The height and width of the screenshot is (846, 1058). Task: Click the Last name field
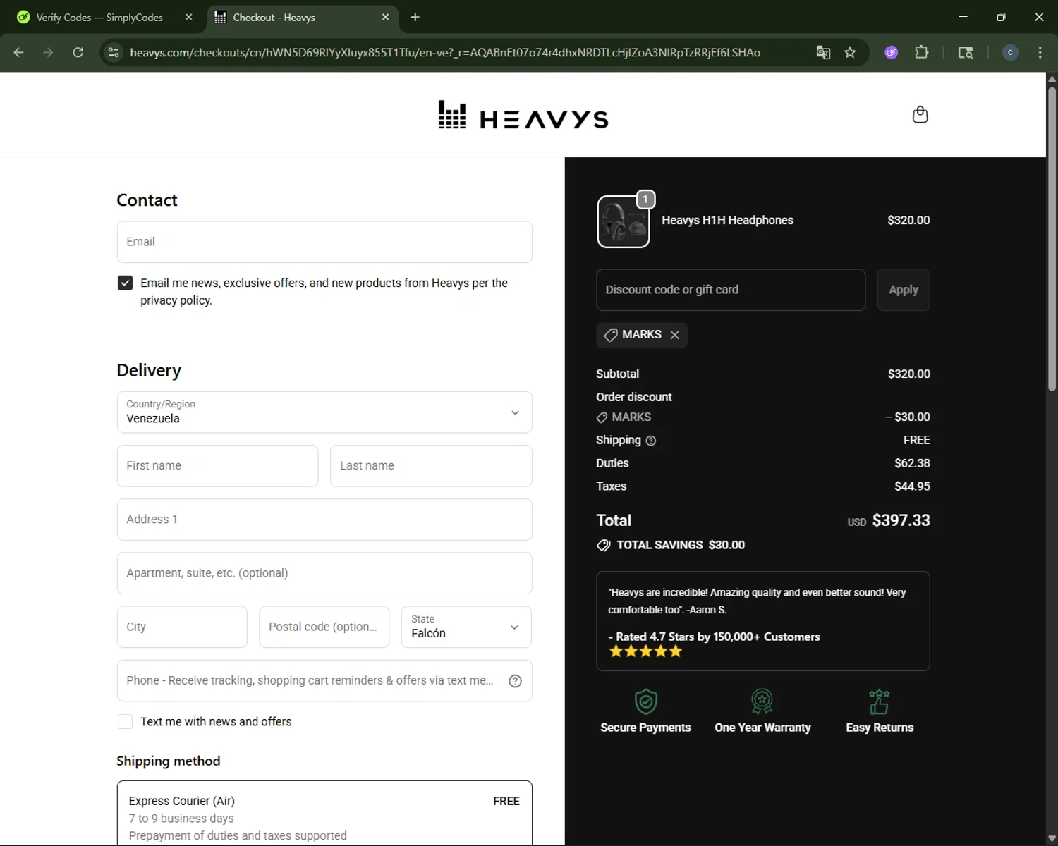[x=431, y=466]
